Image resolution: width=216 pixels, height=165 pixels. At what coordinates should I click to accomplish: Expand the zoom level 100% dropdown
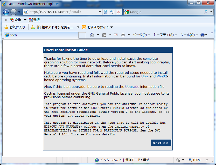207,160
